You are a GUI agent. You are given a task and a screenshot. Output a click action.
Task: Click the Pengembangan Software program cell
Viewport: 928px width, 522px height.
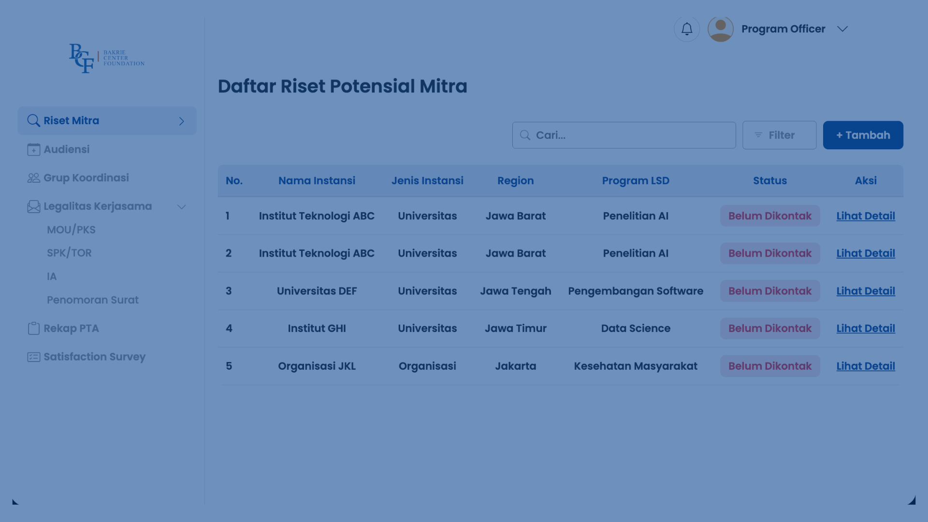pos(636,291)
